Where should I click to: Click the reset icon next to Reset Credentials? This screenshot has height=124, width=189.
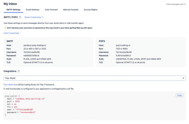[x=43, y=17]
